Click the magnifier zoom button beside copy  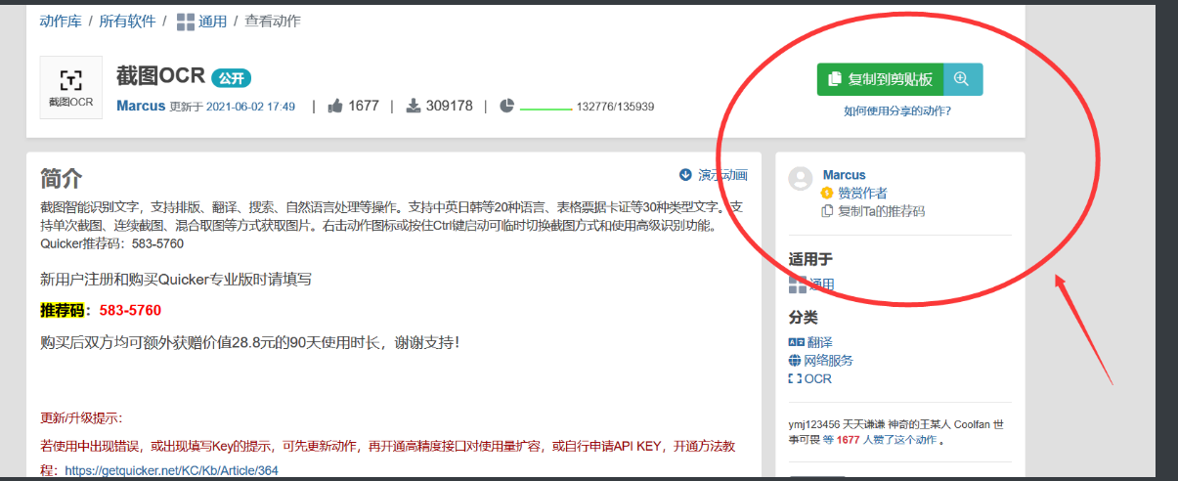coord(963,79)
